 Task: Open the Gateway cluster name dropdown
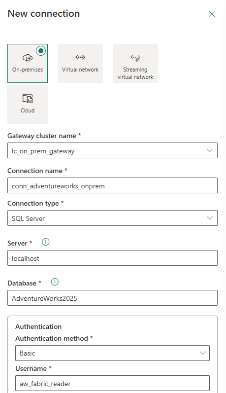(x=112, y=150)
